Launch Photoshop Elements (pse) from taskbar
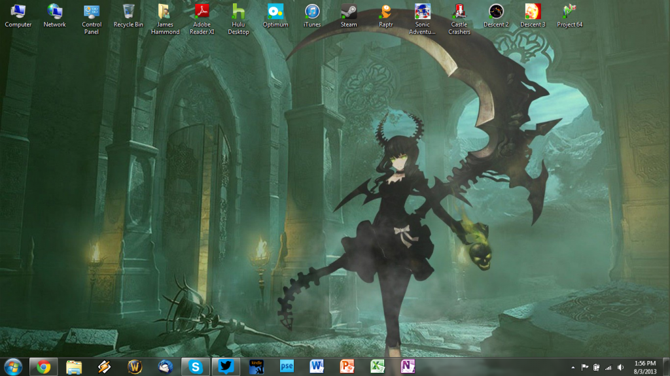 287,367
